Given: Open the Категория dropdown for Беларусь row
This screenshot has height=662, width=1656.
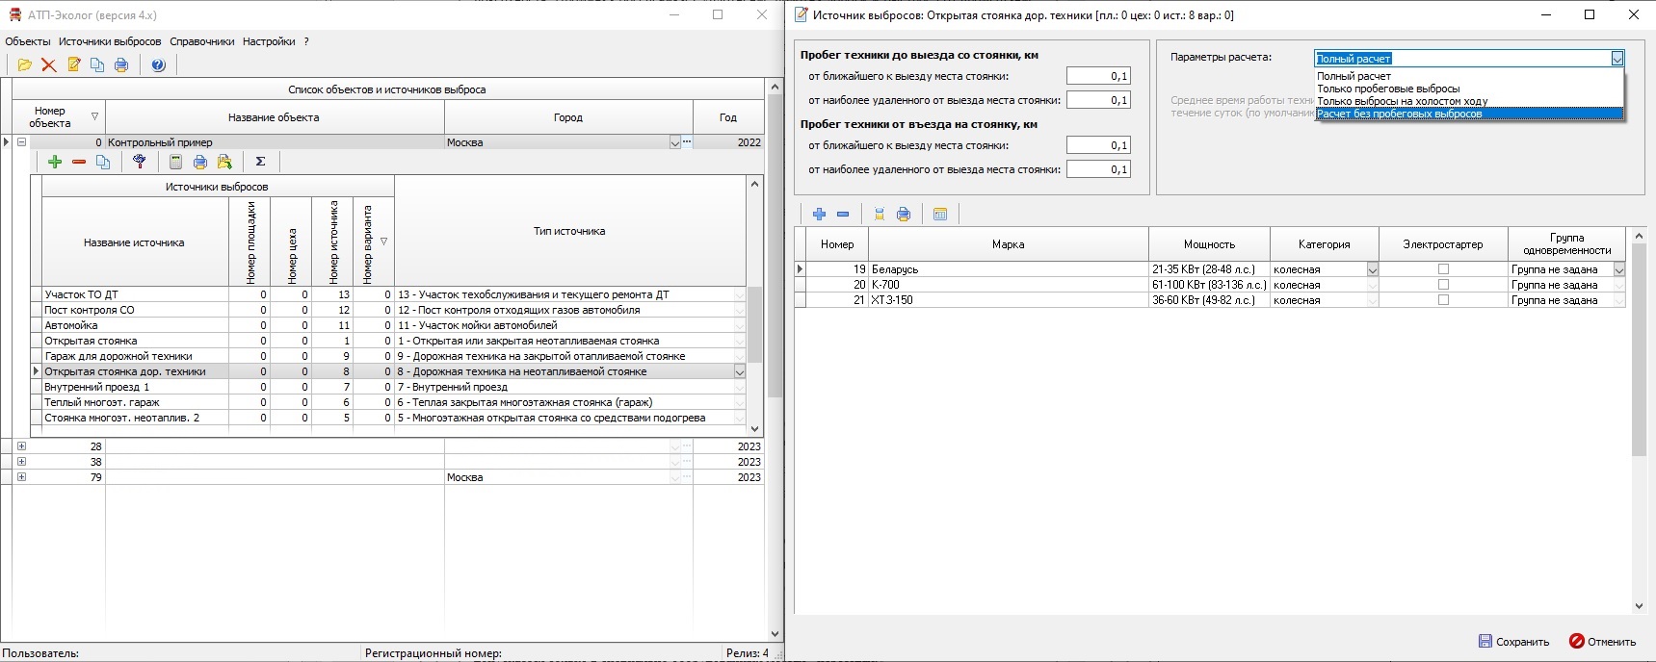Looking at the screenshot, I should 1372,270.
